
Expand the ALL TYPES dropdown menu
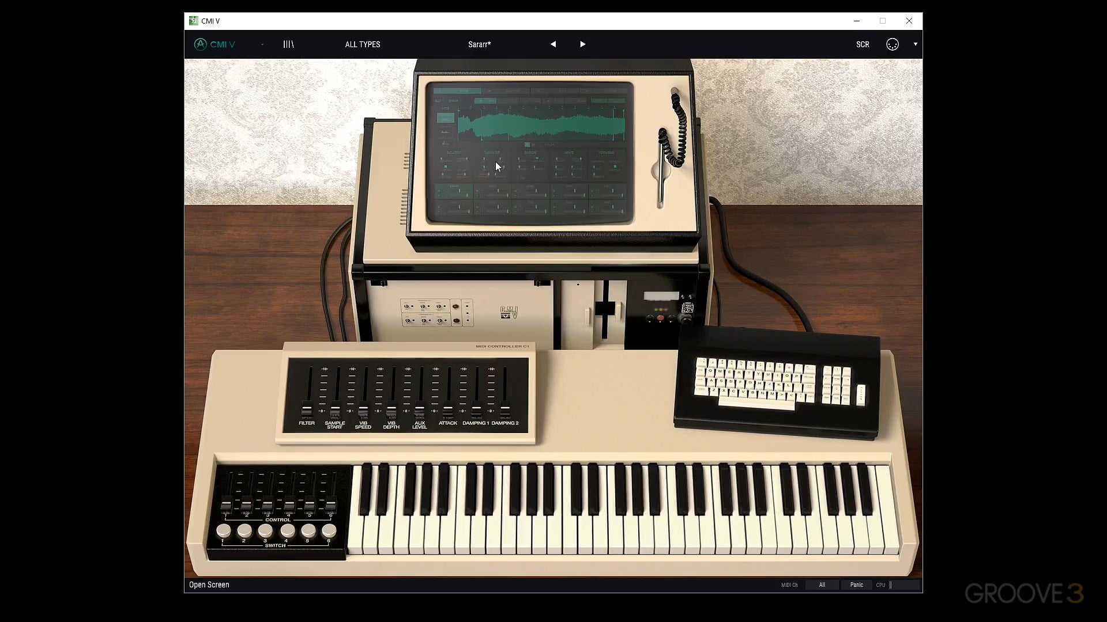coord(363,44)
